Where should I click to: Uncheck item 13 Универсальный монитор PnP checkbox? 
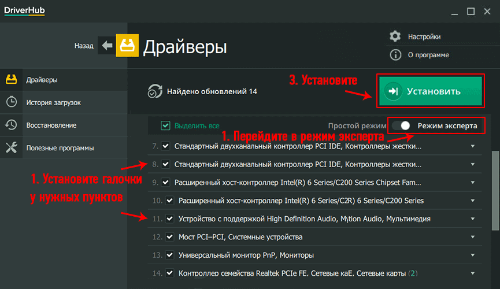coord(169,255)
